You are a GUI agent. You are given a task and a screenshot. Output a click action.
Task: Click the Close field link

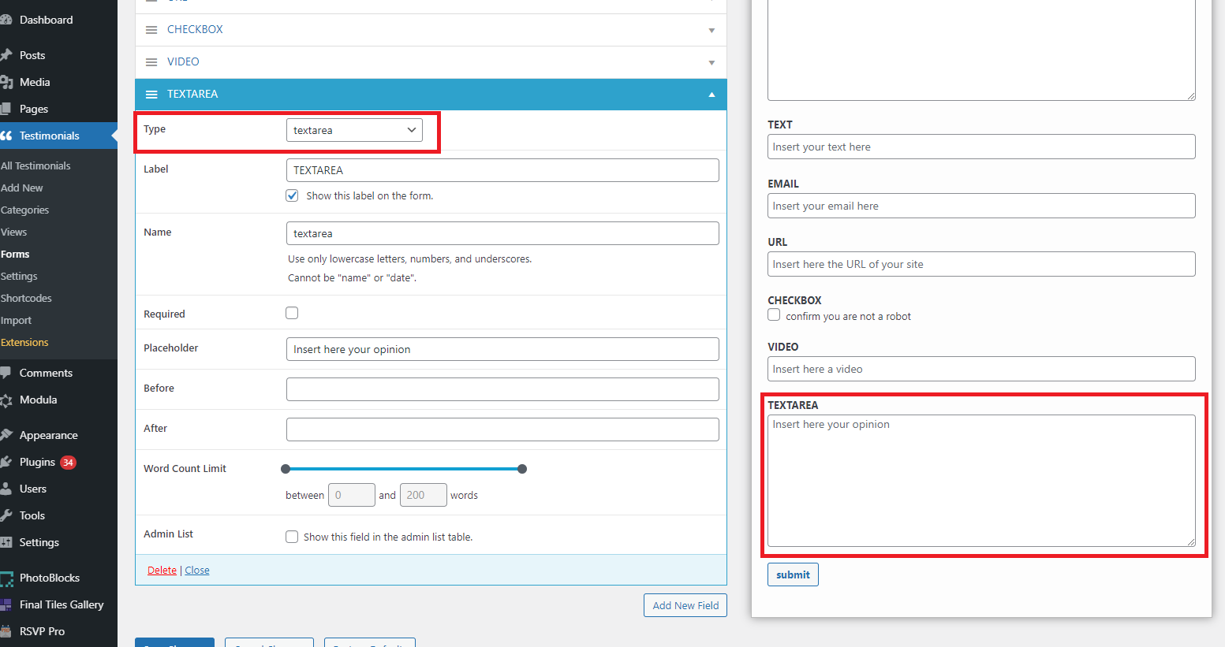pos(197,570)
